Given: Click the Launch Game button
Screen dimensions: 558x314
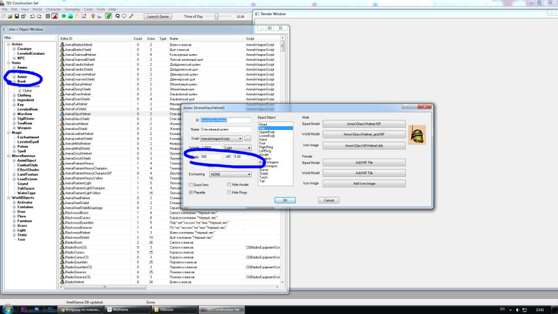Looking at the screenshot, I should (x=158, y=16).
